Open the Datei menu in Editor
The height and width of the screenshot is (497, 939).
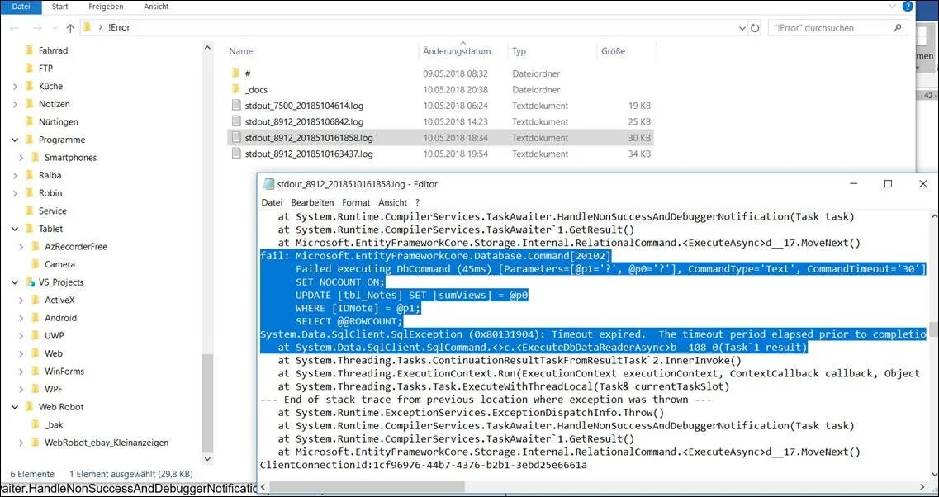(272, 202)
